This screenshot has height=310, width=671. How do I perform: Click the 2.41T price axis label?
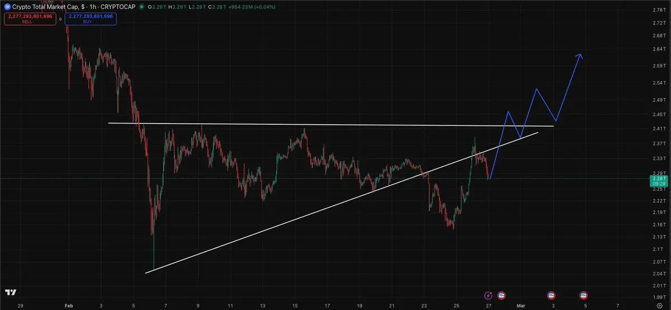coord(658,128)
